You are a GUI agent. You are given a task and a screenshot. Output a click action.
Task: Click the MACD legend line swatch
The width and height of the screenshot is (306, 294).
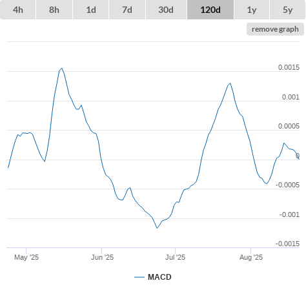pos(139,277)
